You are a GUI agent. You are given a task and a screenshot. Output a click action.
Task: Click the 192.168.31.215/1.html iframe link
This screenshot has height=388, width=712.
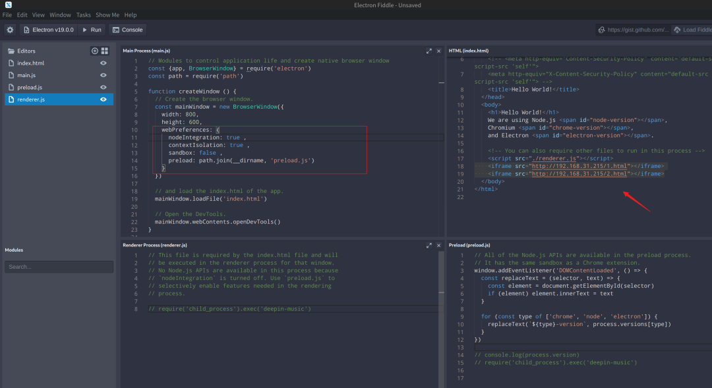click(x=579, y=166)
